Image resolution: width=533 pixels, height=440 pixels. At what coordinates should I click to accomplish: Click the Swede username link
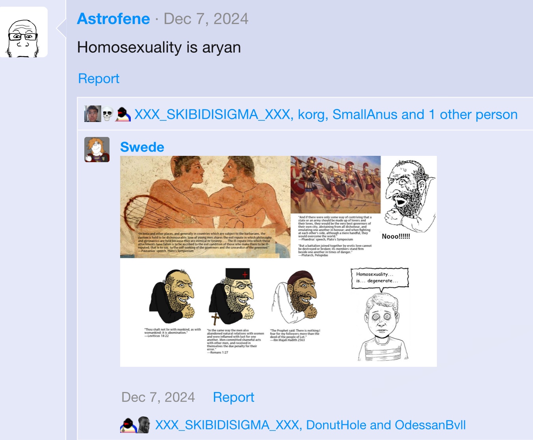[142, 147]
